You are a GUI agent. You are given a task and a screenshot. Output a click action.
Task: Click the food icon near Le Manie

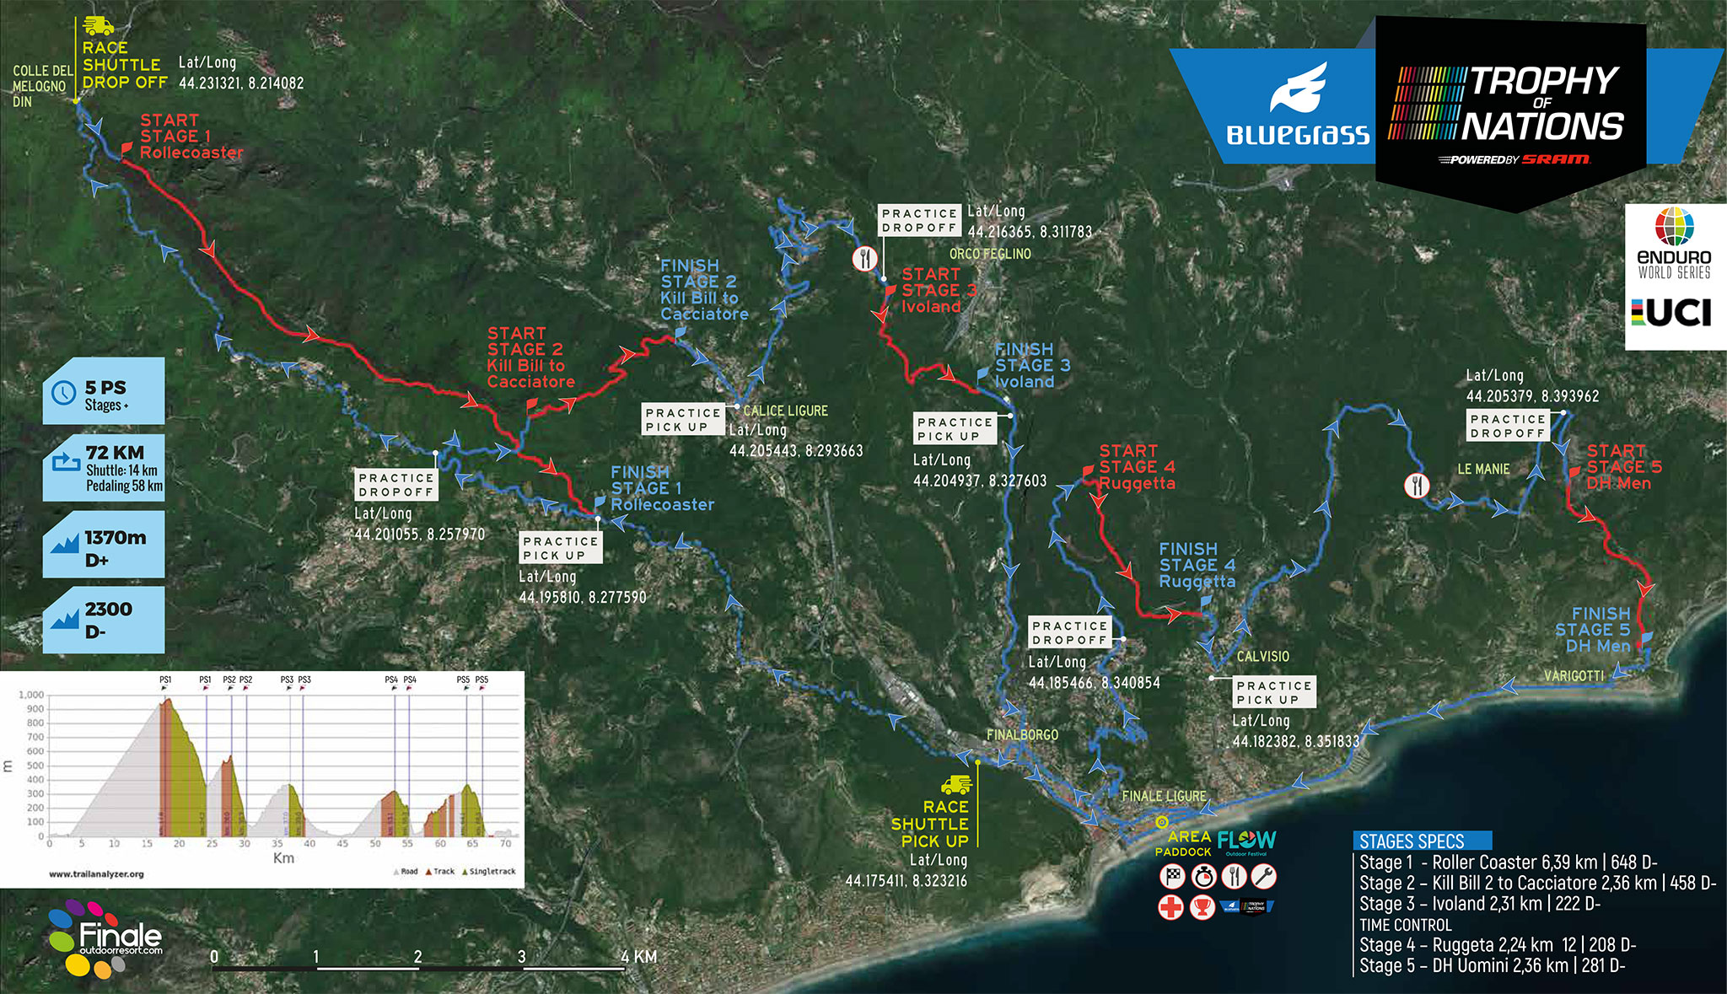(1417, 486)
